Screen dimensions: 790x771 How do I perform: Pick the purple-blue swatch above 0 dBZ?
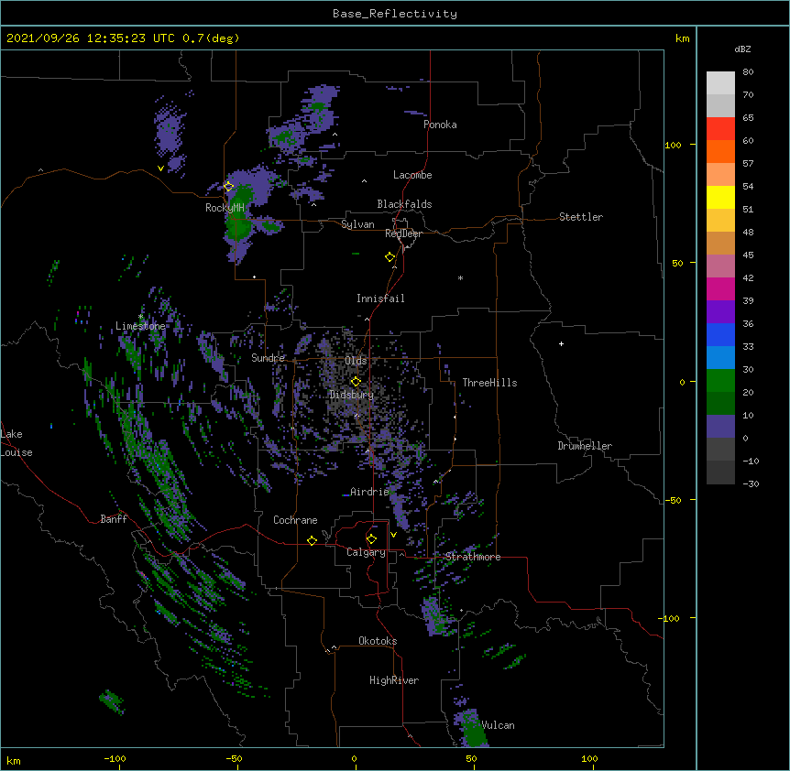(720, 427)
